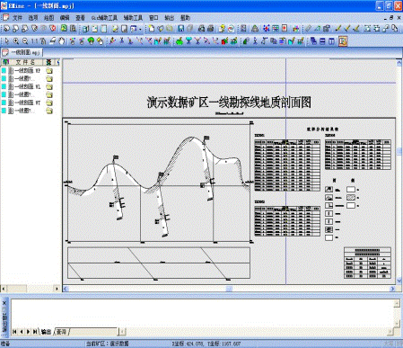
Task: Click the ruler measure icon
Action: [308, 29]
